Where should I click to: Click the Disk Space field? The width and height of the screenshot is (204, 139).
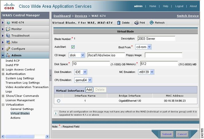[91, 64]
